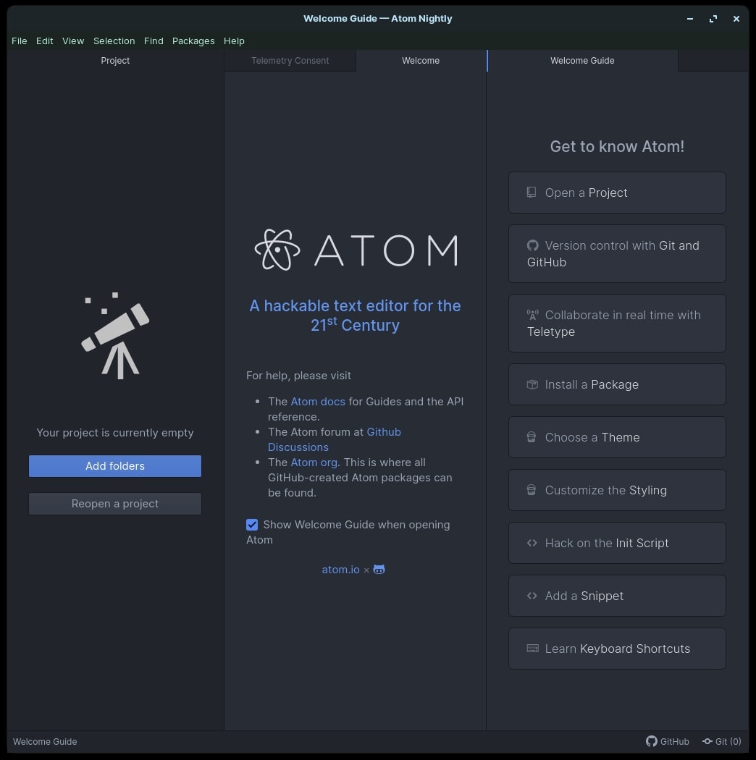
Task: Expand Collaborate in real time with Teletype
Action: pos(617,324)
